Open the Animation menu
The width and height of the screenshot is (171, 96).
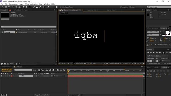pos(34,4)
